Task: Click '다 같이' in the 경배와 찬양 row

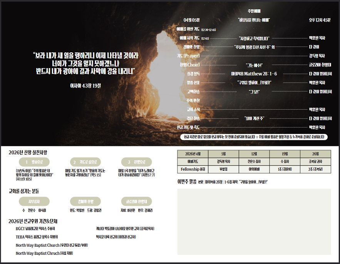Action: (314, 47)
